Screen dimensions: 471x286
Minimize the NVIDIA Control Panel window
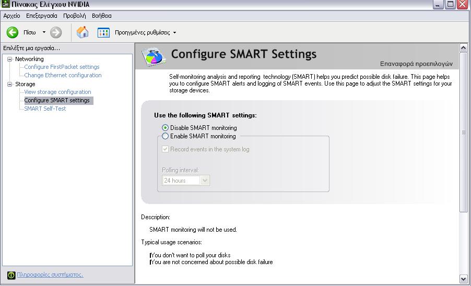(438, 4)
